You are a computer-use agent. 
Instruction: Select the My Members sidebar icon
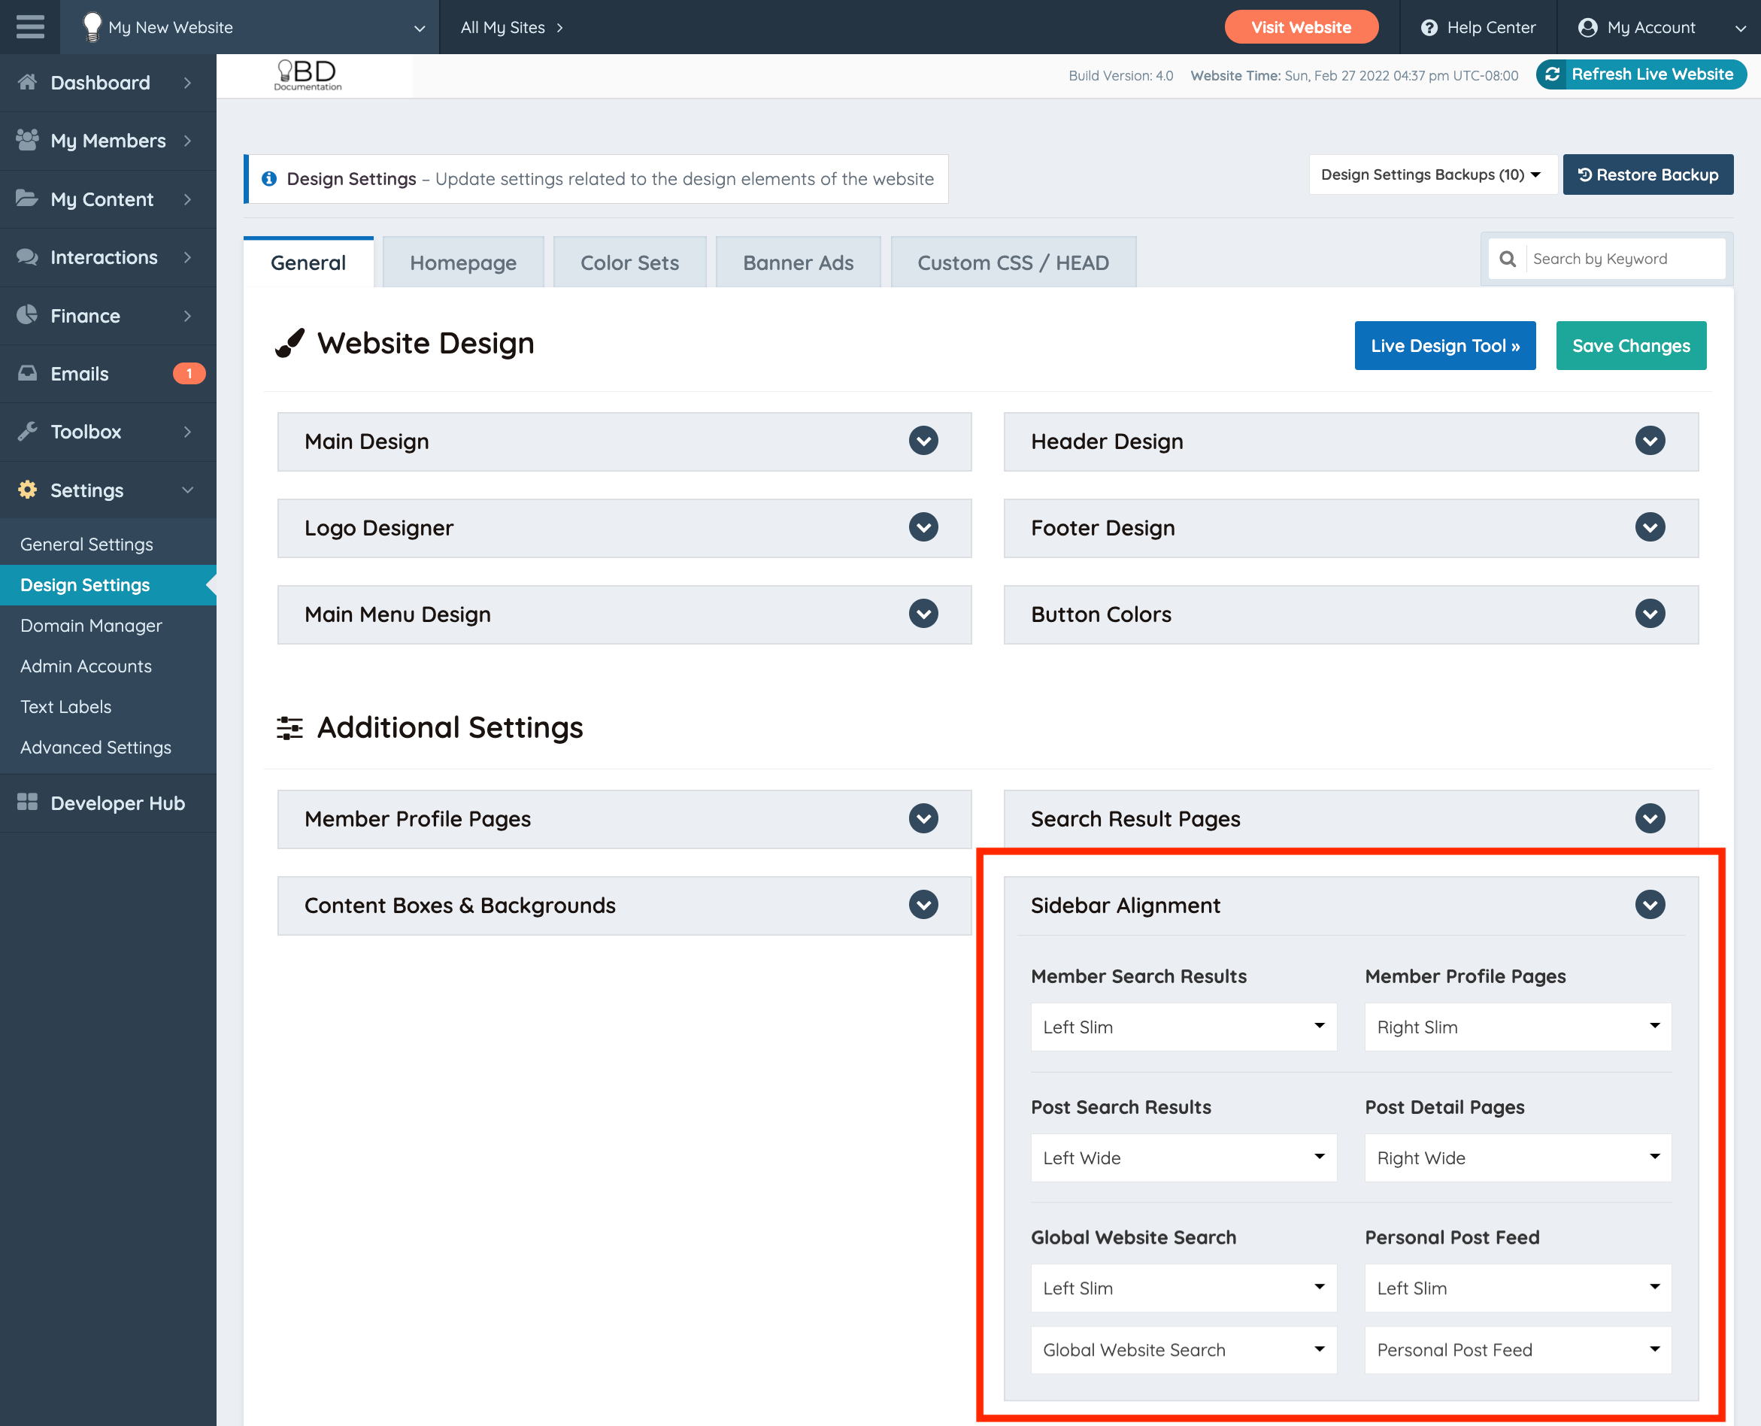point(27,141)
